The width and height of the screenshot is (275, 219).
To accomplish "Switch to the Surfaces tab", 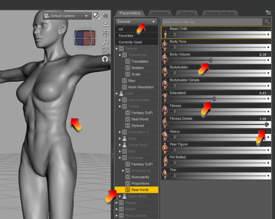I will (160, 13).
